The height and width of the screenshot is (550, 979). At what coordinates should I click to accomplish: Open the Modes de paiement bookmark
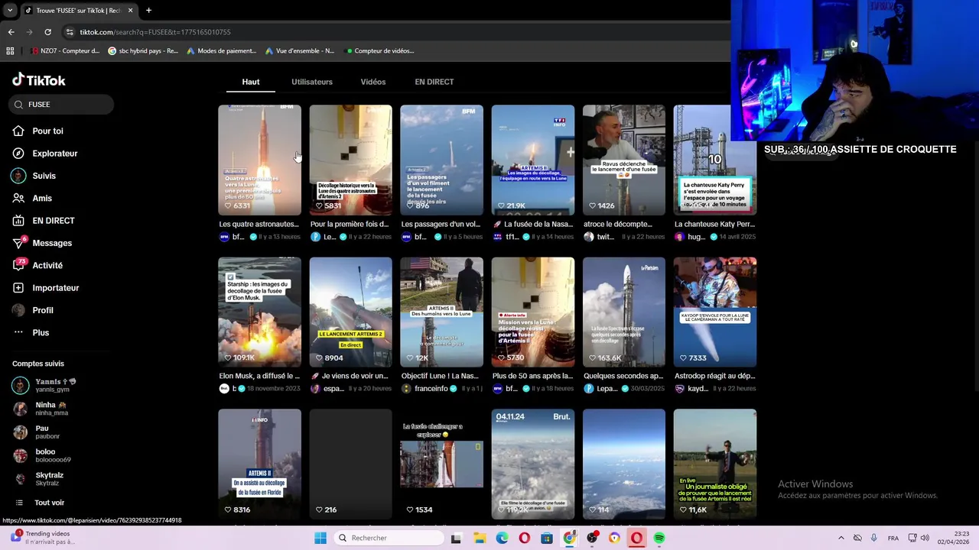click(222, 51)
